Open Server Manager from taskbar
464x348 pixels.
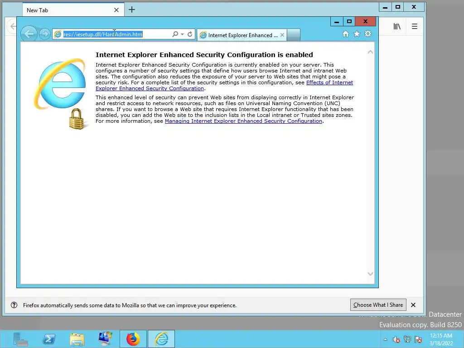point(21,339)
